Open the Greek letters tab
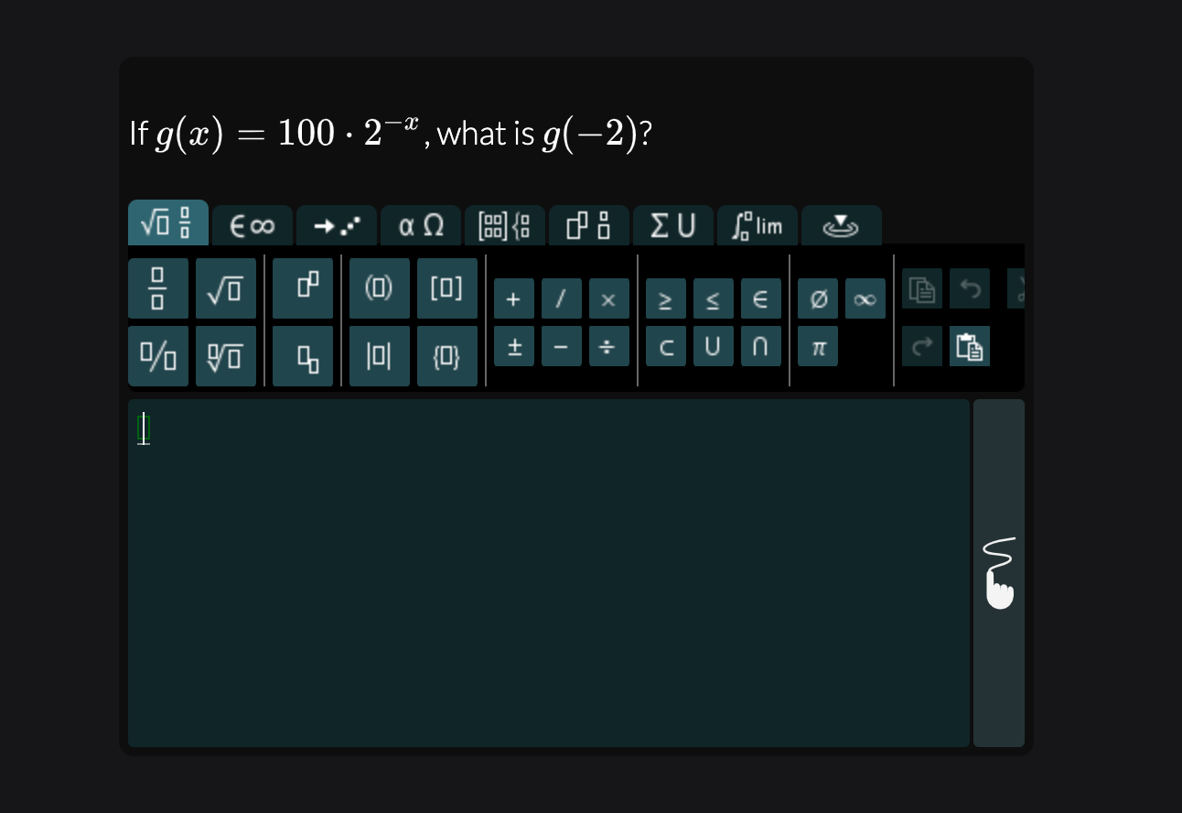This screenshot has height=813, width=1182. (x=421, y=224)
